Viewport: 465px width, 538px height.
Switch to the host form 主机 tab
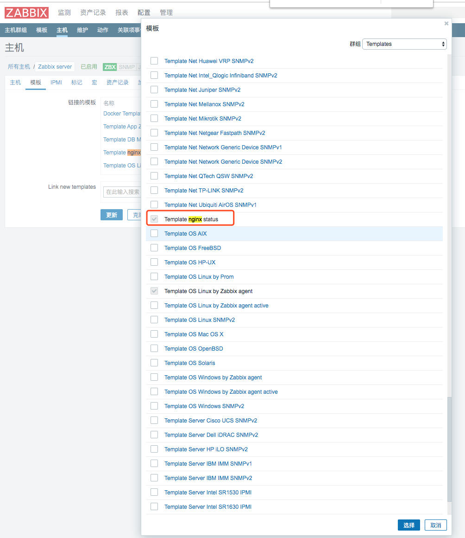pyautogui.click(x=15, y=83)
